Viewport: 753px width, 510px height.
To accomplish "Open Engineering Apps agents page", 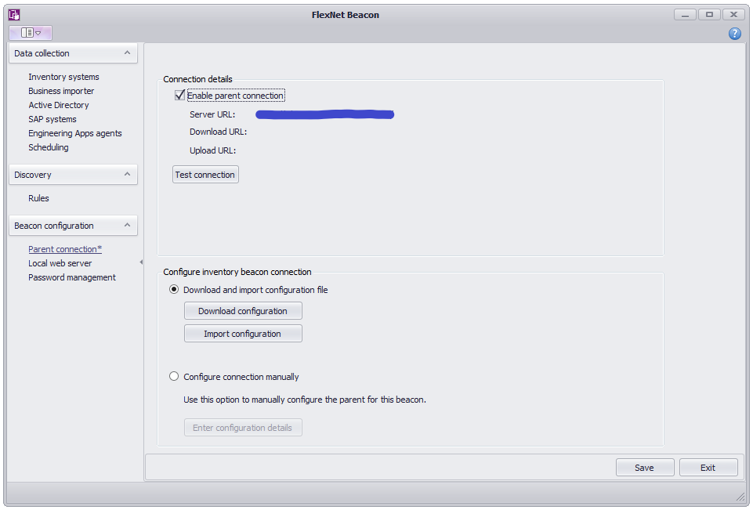I will coord(75,133).
